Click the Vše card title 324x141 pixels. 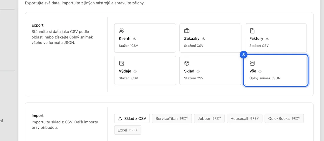(253, 71)
